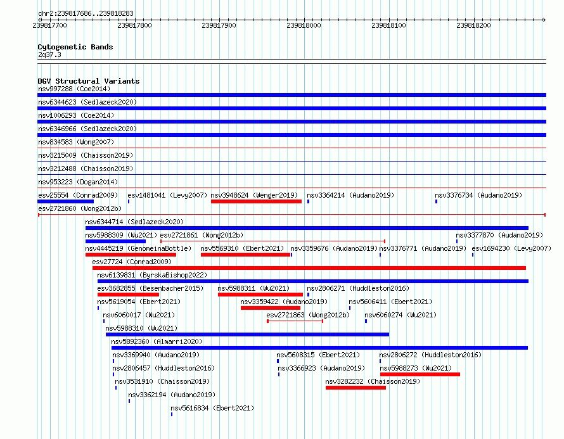564x439 pixels.
Task: Click the 2q37.3 cytogenetic band label
Action: (x=49, y=54)
